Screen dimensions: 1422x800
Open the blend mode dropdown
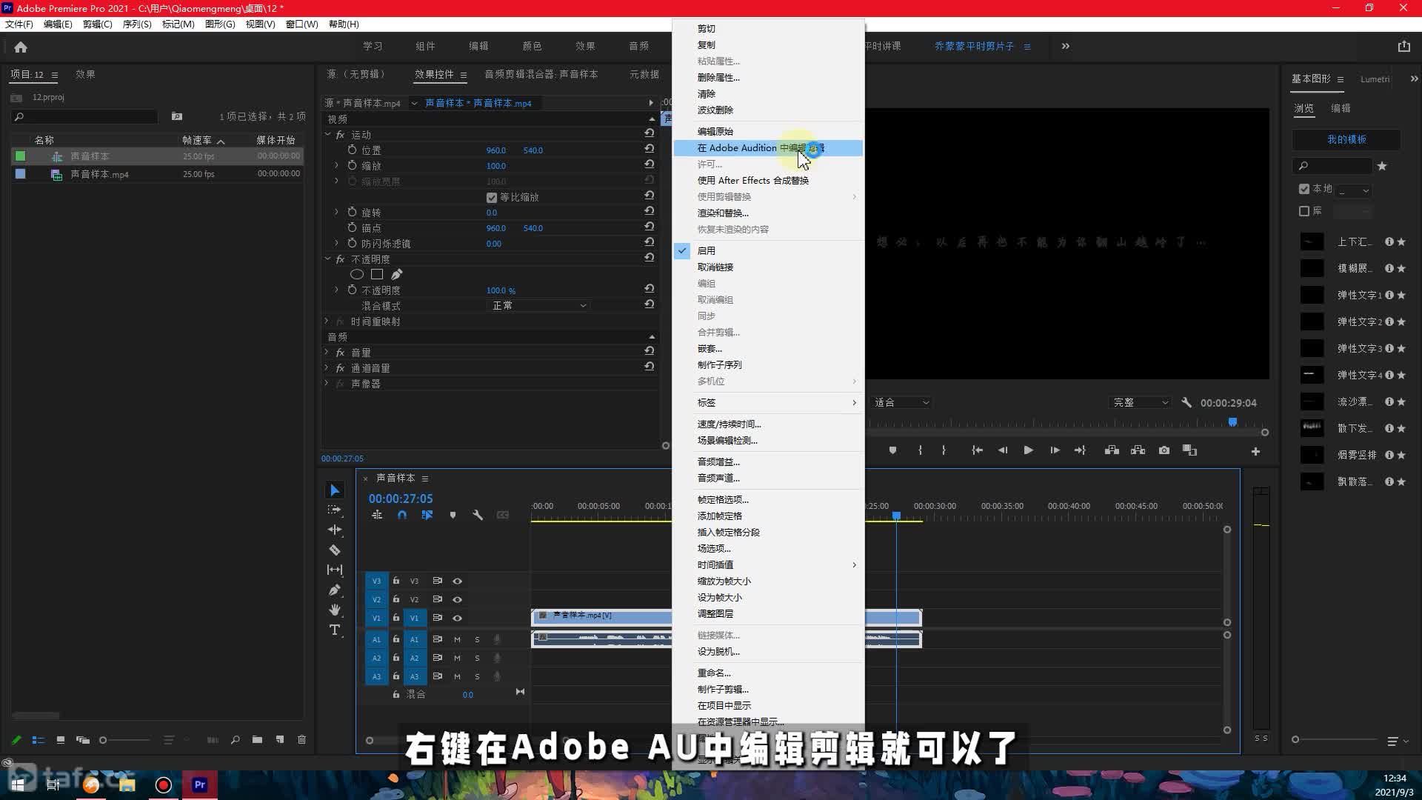tap(539, 305)
